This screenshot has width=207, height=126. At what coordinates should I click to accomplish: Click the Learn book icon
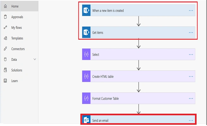(x=5, y=81)
